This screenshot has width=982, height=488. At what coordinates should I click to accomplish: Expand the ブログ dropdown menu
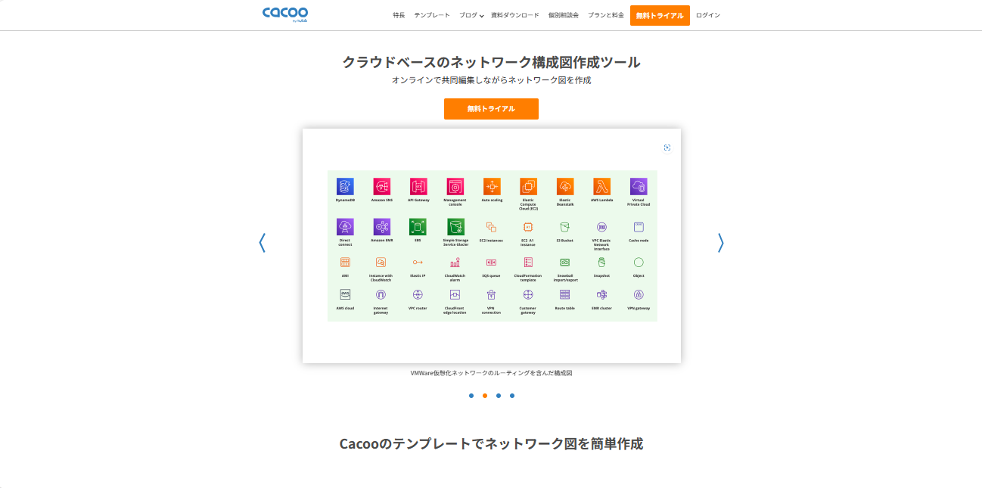click(471, 15)
